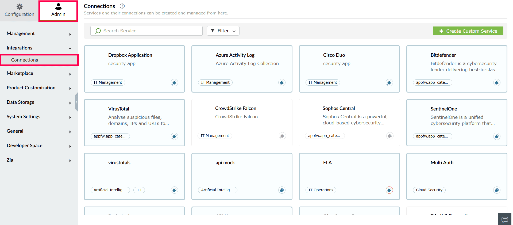
Task: Click the 'Azure Activity Log Collection' description
Action: (x=247, y=63)
